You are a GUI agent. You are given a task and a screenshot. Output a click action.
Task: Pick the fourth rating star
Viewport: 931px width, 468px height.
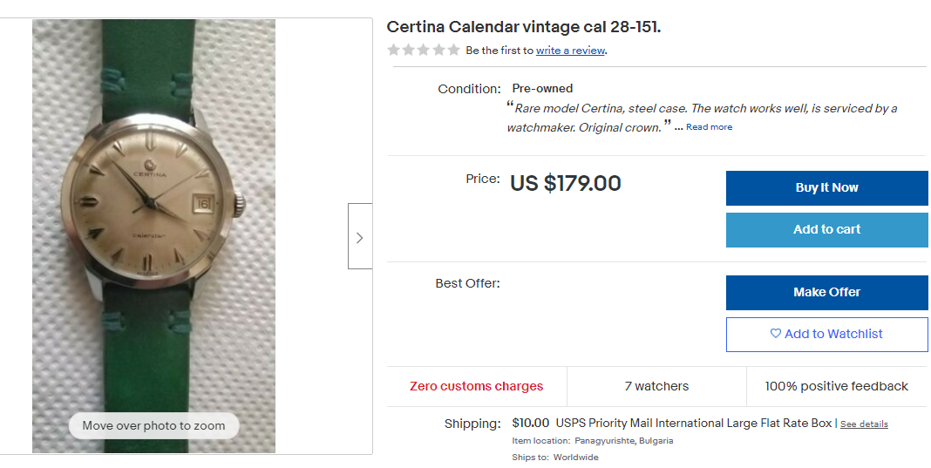tap(438, 51)
